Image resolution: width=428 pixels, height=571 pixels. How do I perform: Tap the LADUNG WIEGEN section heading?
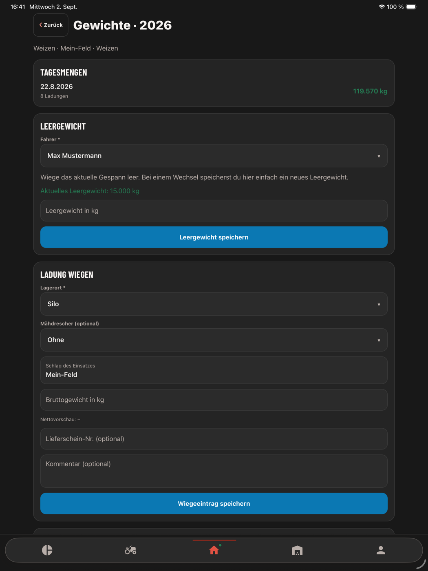coord(67,274)
